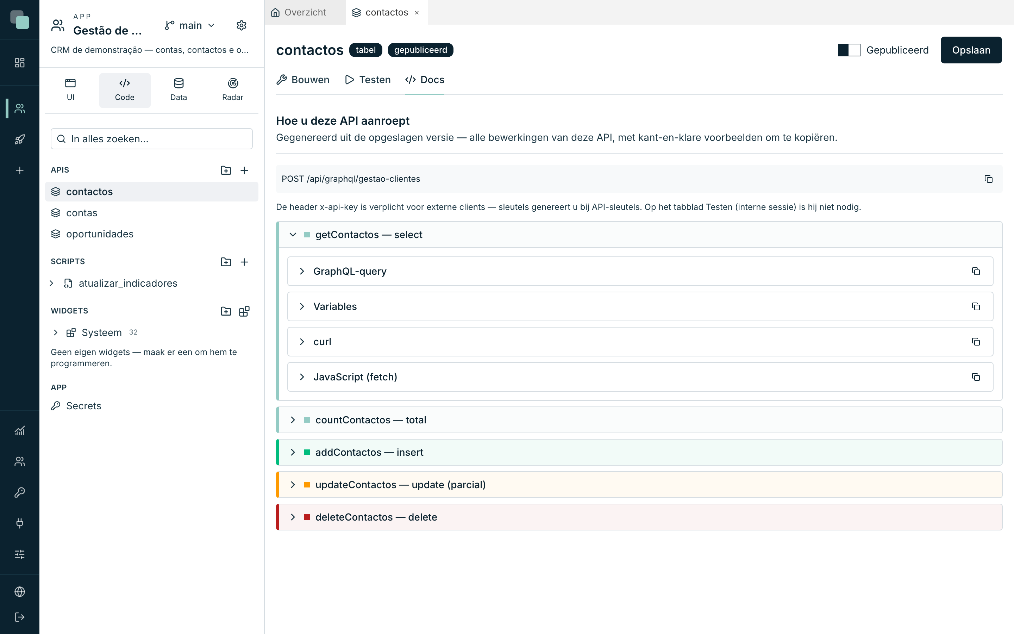Screen dimensions: 1014x634
Task: Expand the atualizar_indicadores script tree
Action: [x=51, y=284]
